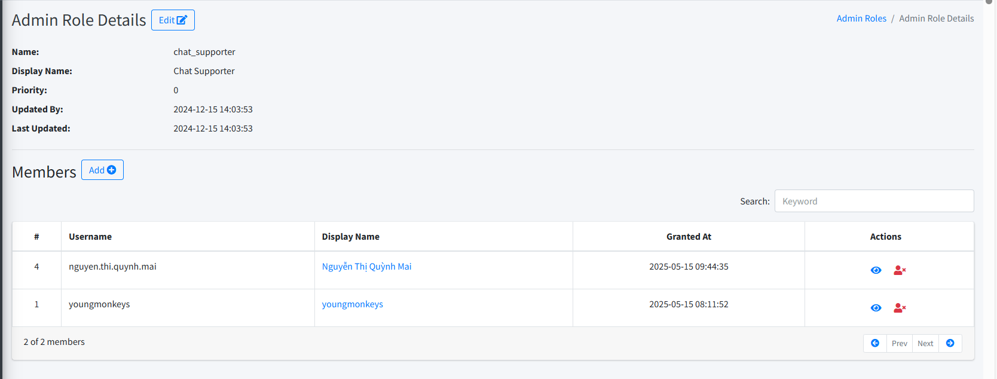Add a new member to the role
The width and height of the screenshot is (997, 379).
click(102, 170)
